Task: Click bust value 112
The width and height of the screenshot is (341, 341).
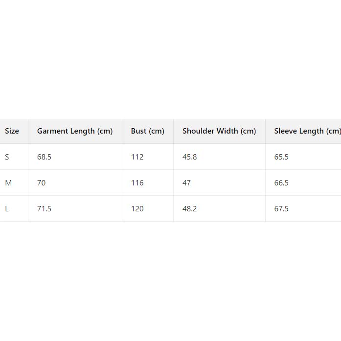Action: point(137,157)
